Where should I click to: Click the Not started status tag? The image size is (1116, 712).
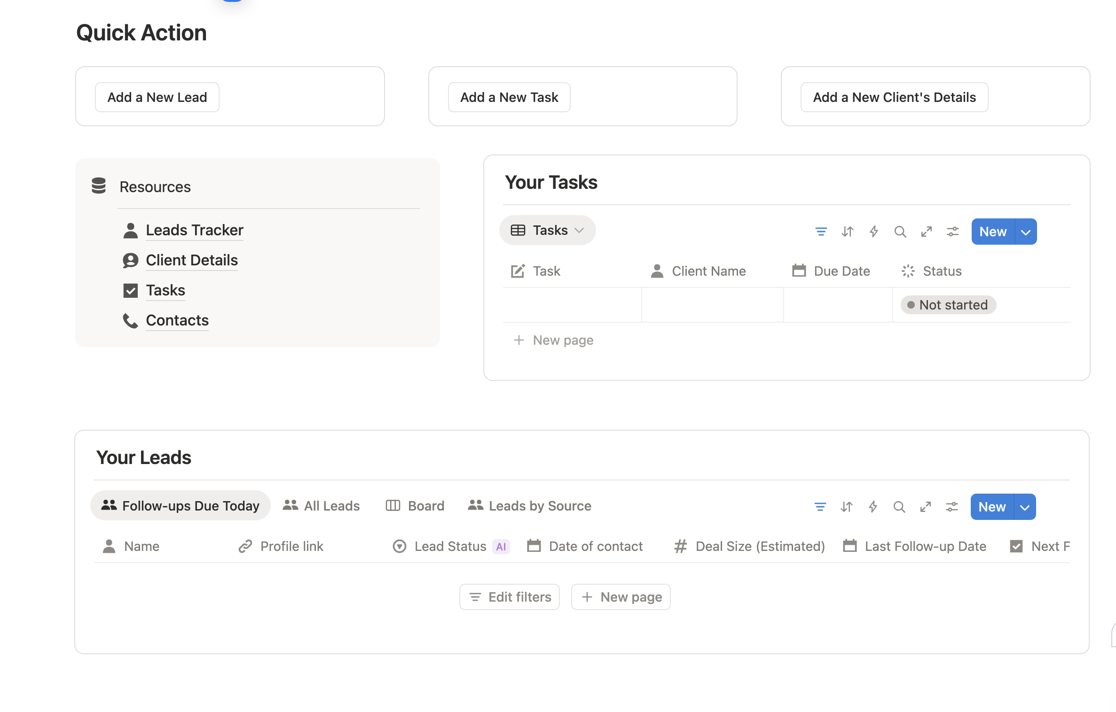(x=948, y=305)
